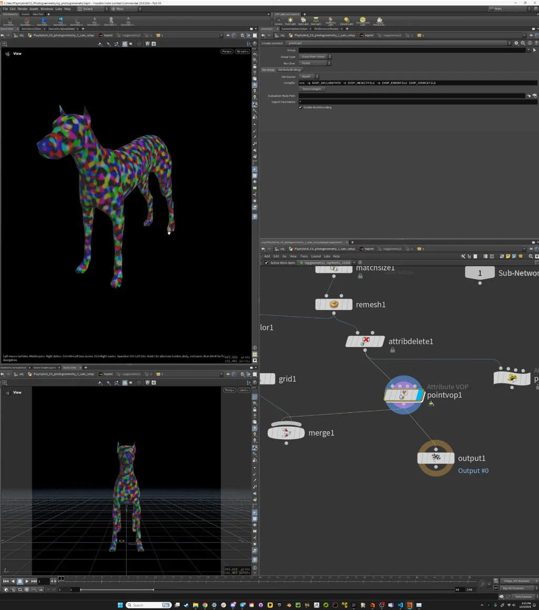
Task: Click the remesh1 node icon
Action: [x=333, y=304]
